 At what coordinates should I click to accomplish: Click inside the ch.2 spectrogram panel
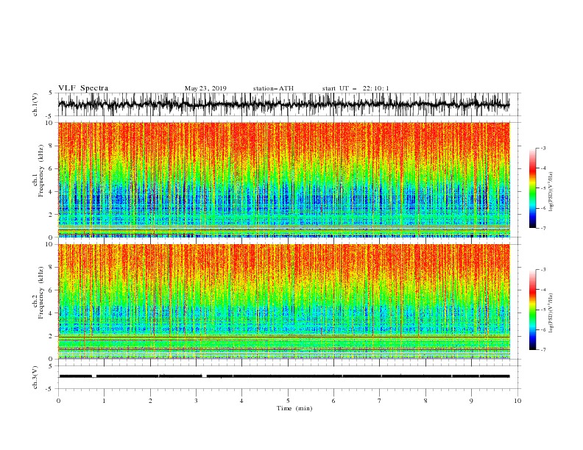[284, 301]
